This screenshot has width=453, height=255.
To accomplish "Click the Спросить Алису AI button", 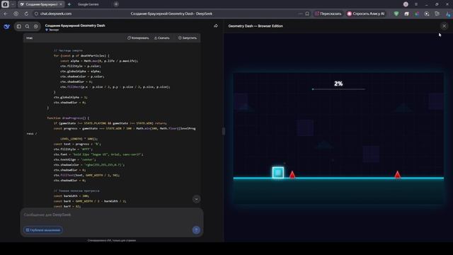I will point(366,13).
